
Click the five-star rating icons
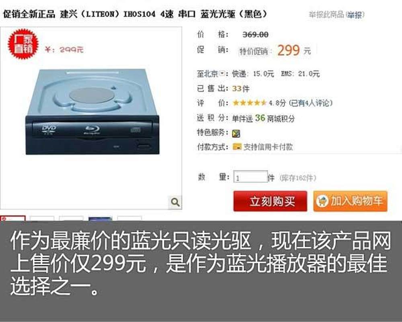tap(250, 103)
